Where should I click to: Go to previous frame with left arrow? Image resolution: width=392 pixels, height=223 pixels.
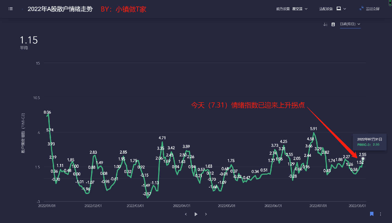(x=186, y=214)
